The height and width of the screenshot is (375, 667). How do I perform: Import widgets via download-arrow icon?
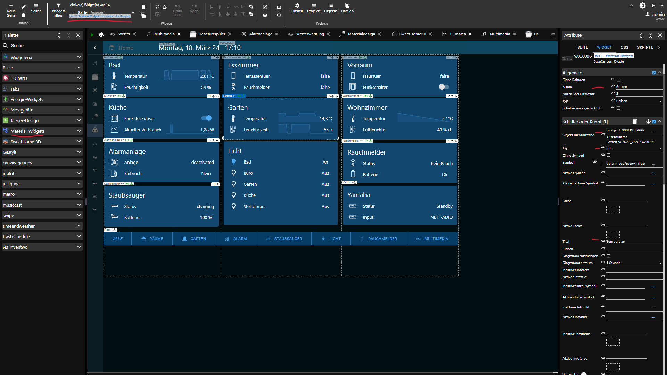pos(279,7)
